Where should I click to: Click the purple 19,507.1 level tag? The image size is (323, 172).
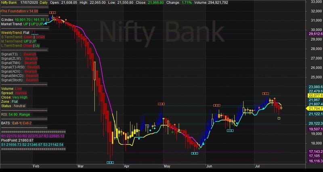click(x=315, y=129)
